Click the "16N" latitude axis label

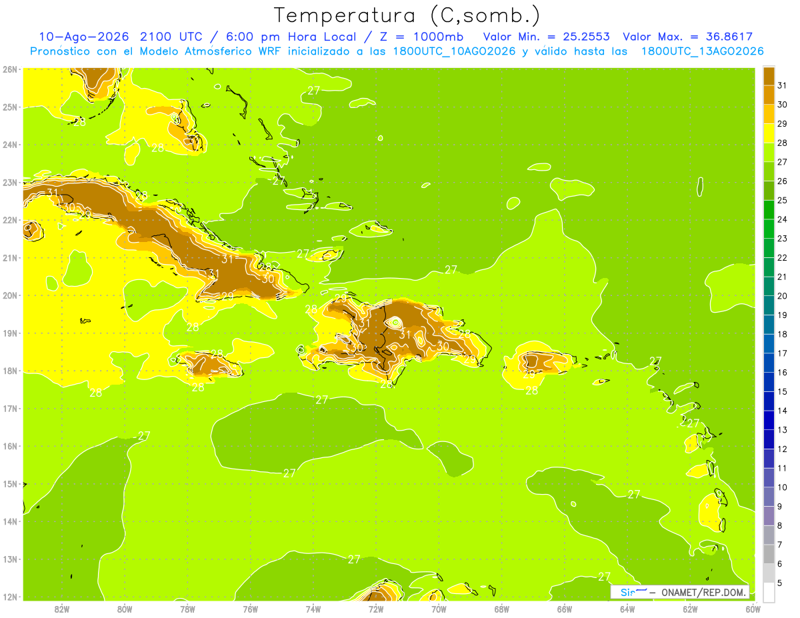[10, 446]
